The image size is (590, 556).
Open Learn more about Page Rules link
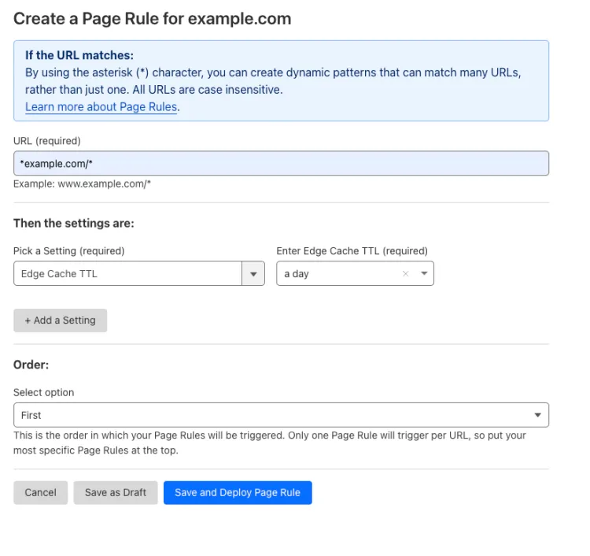click(101, 107)
